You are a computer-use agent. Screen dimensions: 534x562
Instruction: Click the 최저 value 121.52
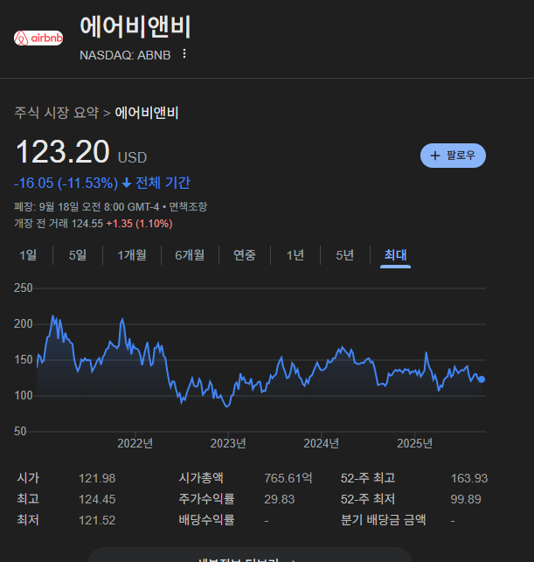coord(97,520)
